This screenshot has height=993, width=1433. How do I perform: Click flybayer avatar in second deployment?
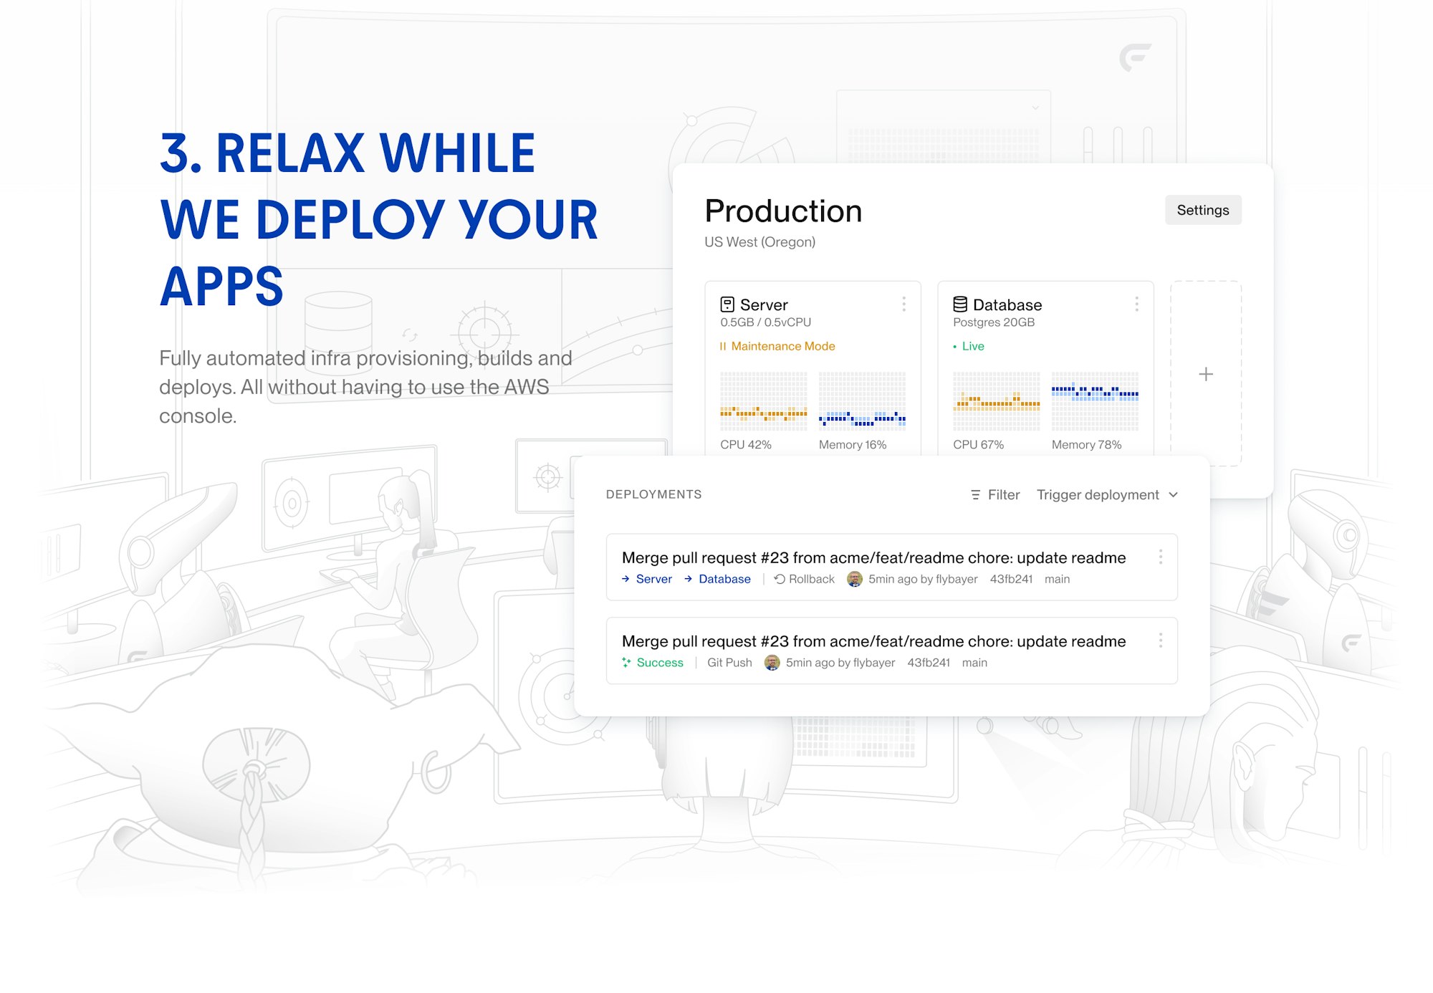772,663
